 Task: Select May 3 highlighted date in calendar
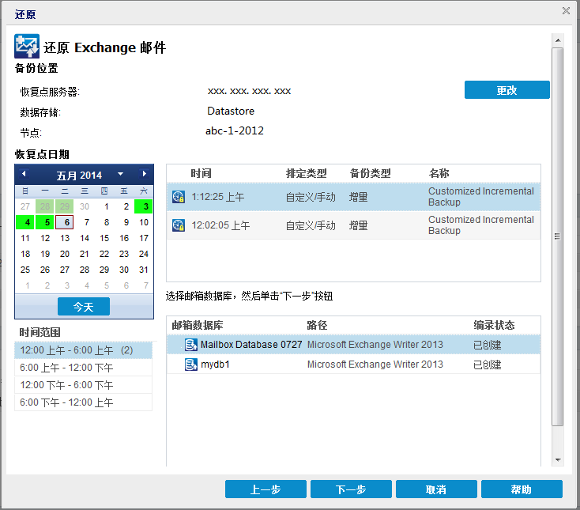(x=144, y=206)
